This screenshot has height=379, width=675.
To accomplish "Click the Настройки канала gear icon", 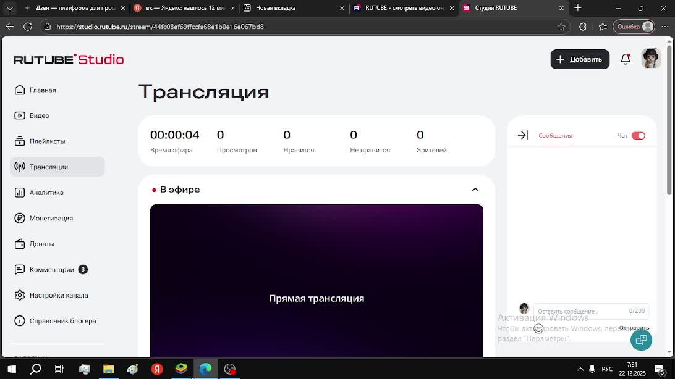I will coord(20,295).
